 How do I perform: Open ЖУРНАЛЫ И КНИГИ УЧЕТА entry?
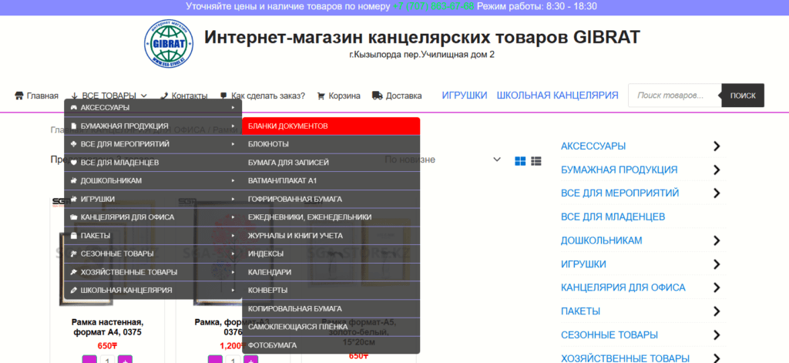[x=331, y=236]
